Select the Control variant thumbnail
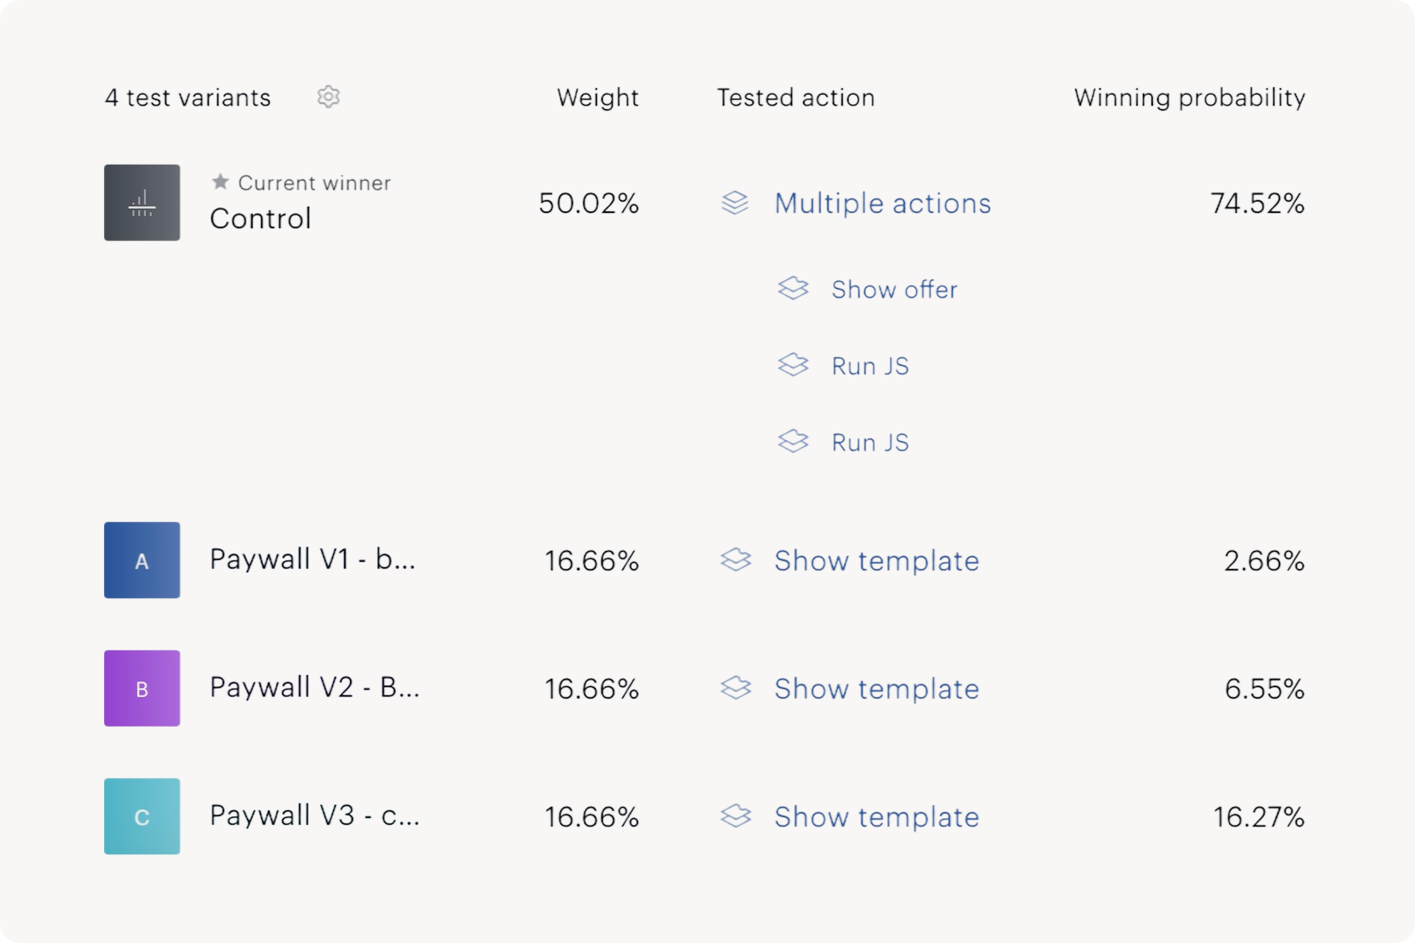Image resolution: width=1415 pixels, height=943 pixels. [141, 203]
